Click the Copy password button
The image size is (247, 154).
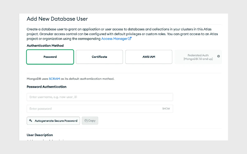(x=90, y=121)
